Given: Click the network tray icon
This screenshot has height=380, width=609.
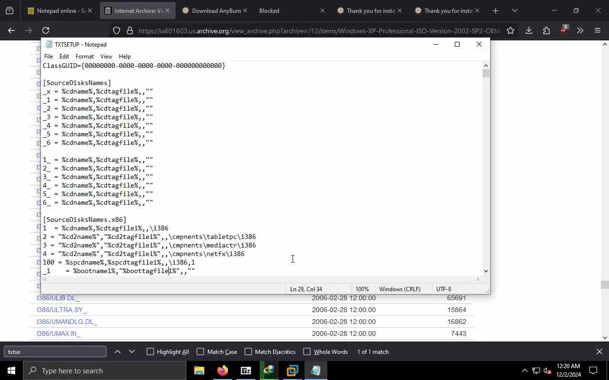Looking at the screenshot, I should (536, 370).
